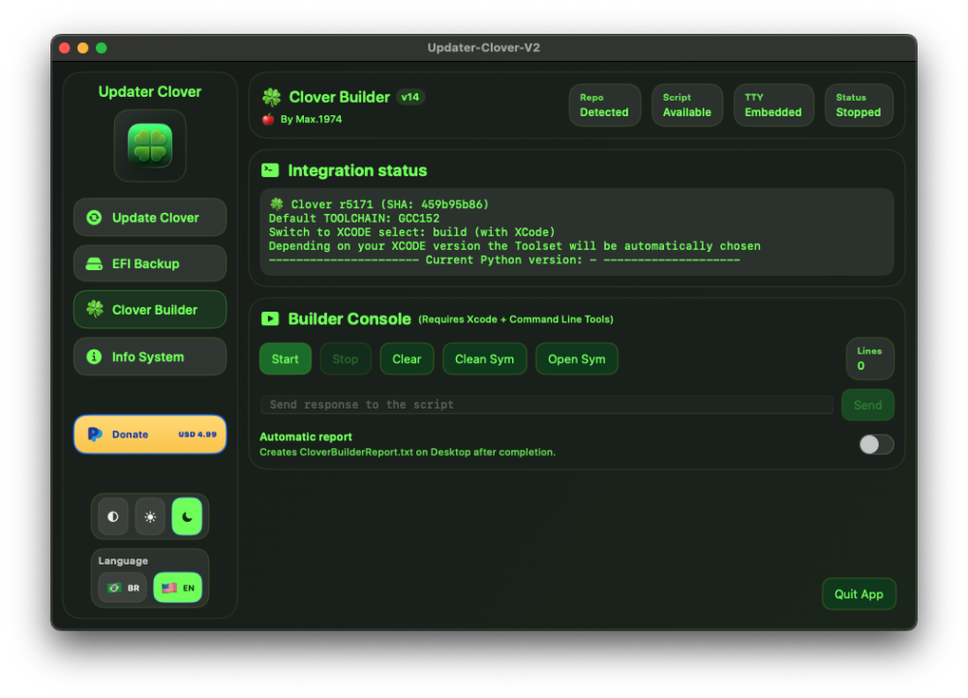
Task: Select EN English language
Action: click(x=178, y=589)
